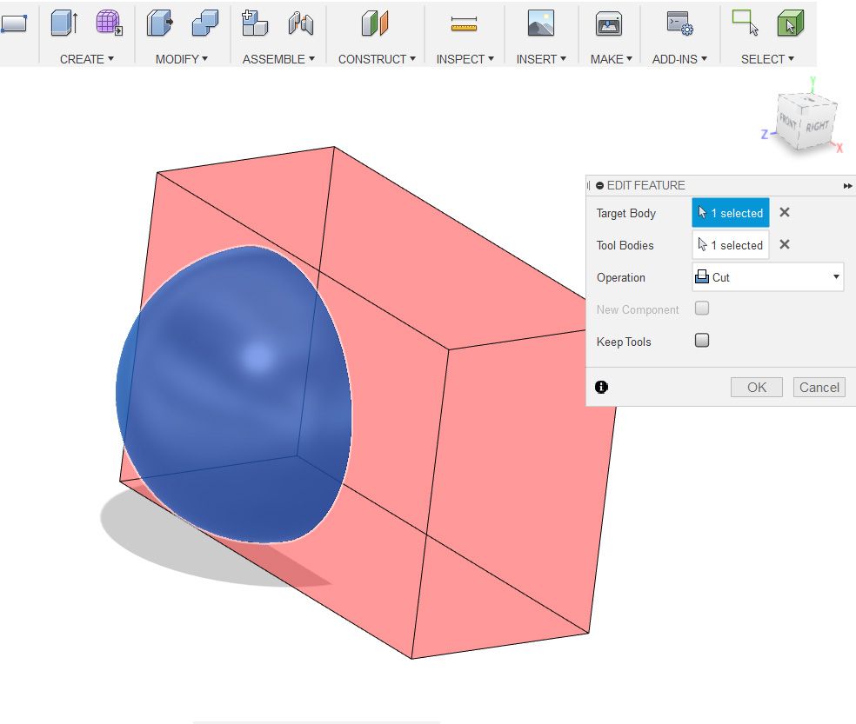Open the Measure tool under Inspect
The image size is (856, 724).
click(x=465, y=24)
